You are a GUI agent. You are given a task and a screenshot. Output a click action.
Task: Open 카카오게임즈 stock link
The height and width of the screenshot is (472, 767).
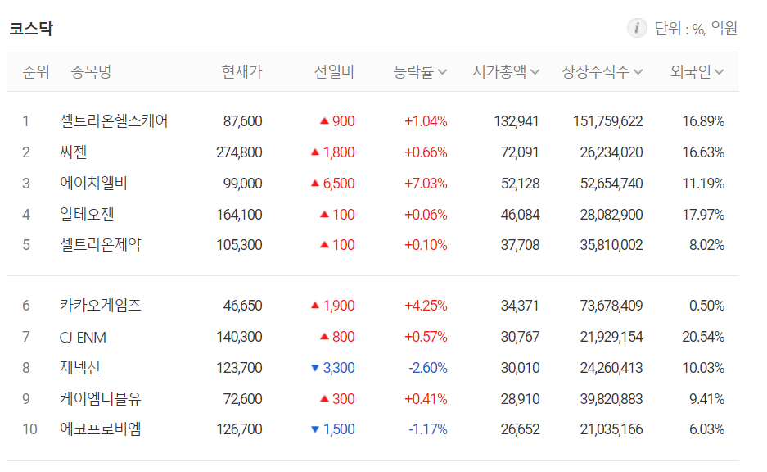[x=101, y=306]
